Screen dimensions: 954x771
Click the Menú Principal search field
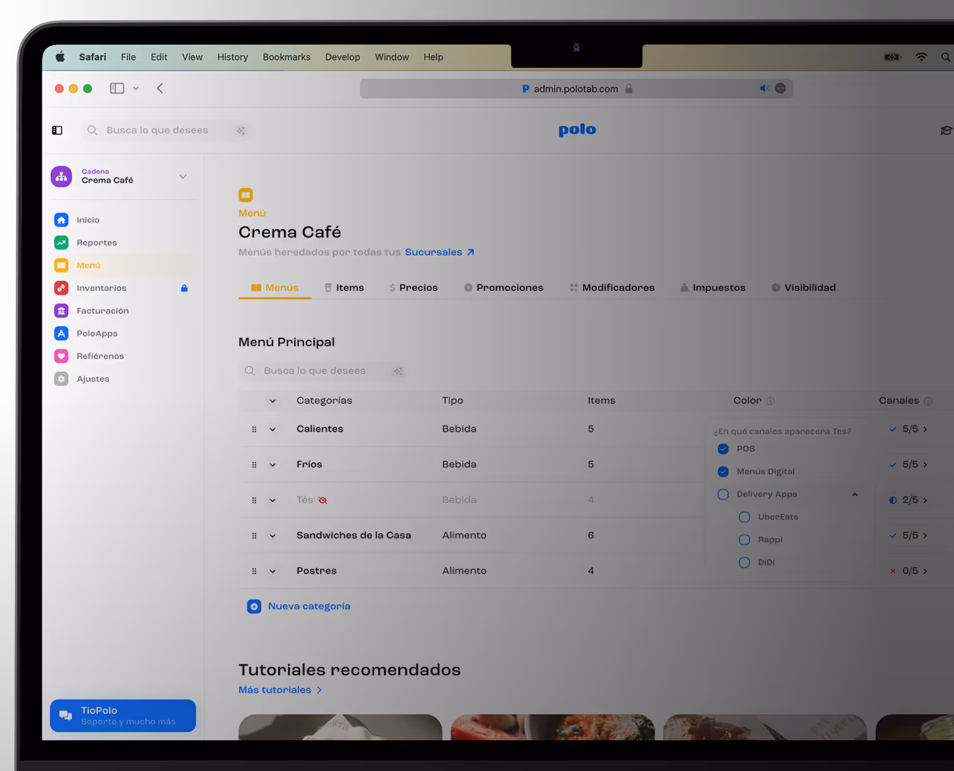pos(322,371)
